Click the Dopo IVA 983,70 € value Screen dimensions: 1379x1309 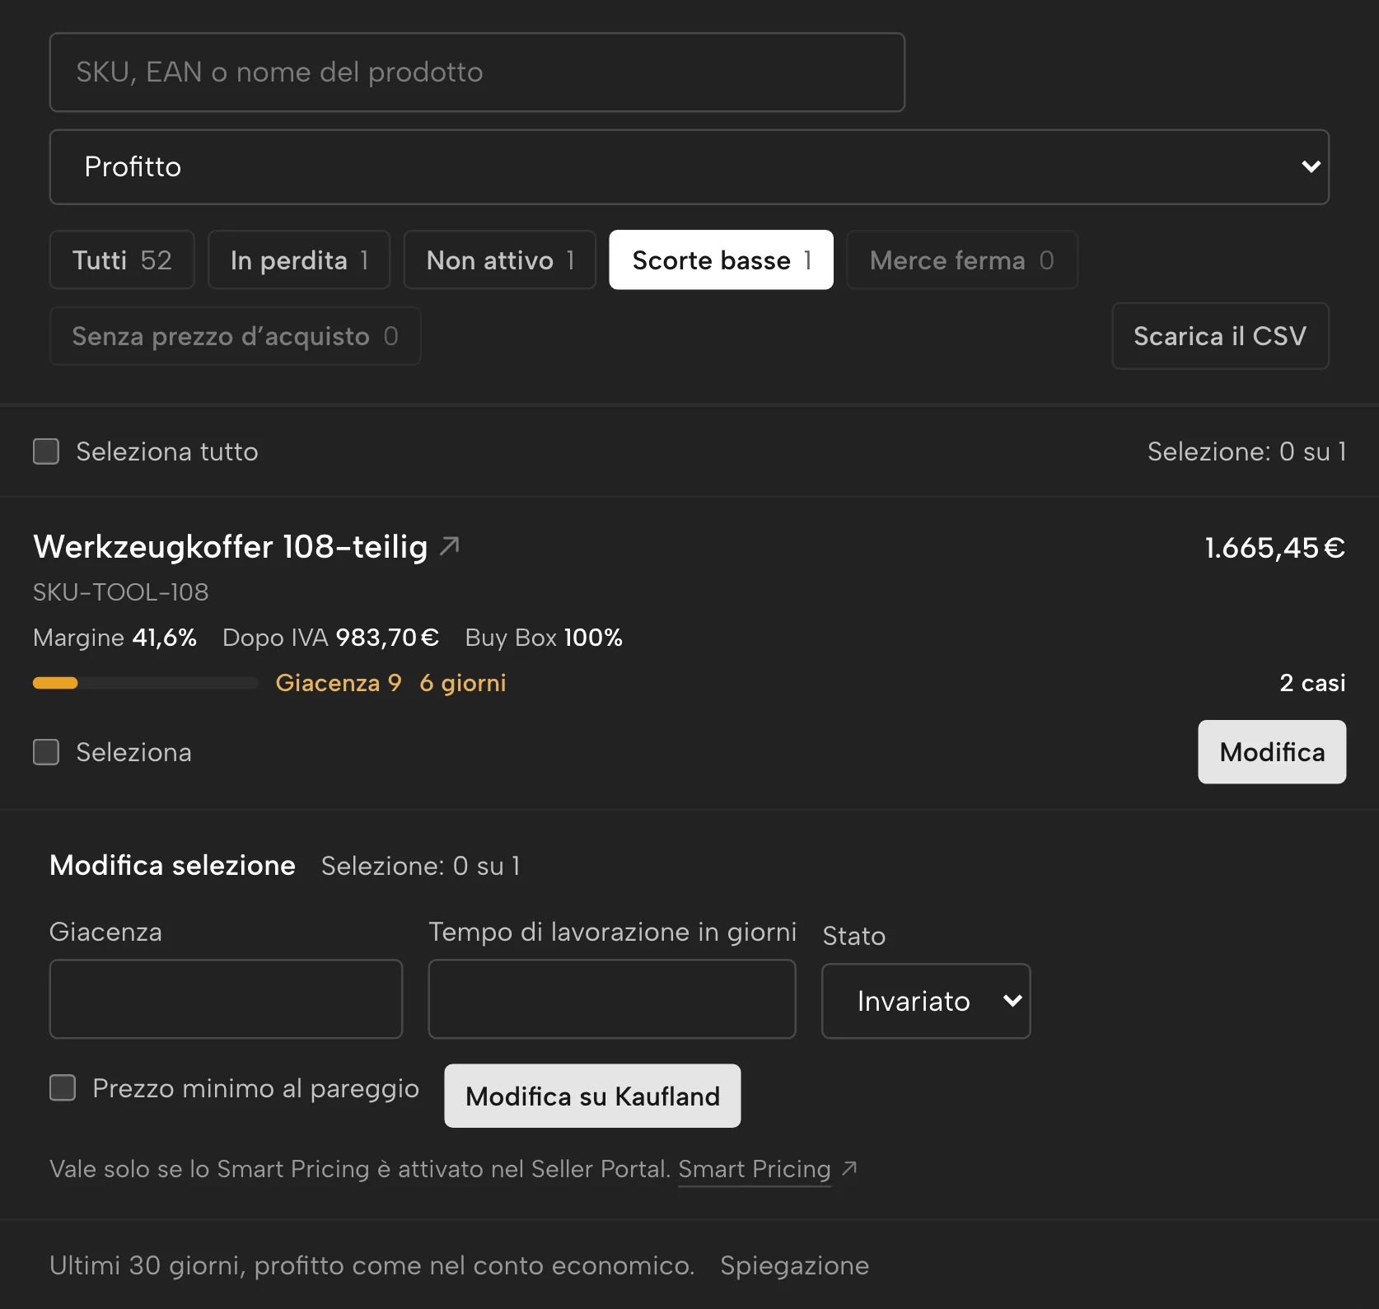[x=330, y=638]
